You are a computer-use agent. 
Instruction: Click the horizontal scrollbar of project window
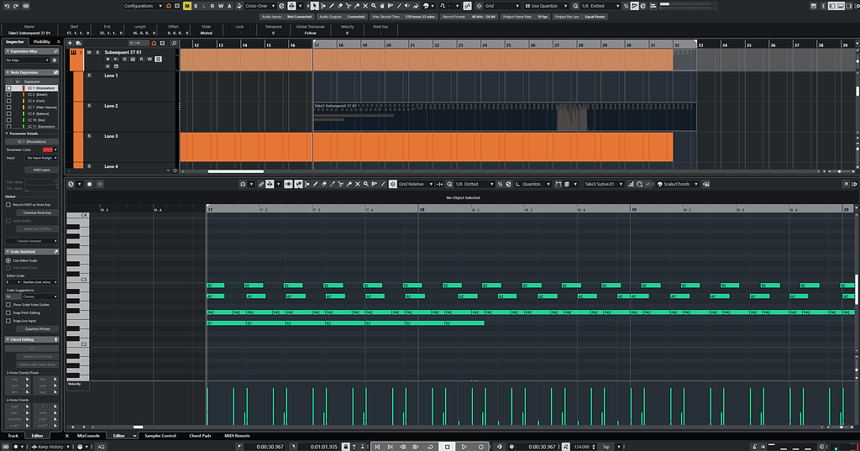236,171
